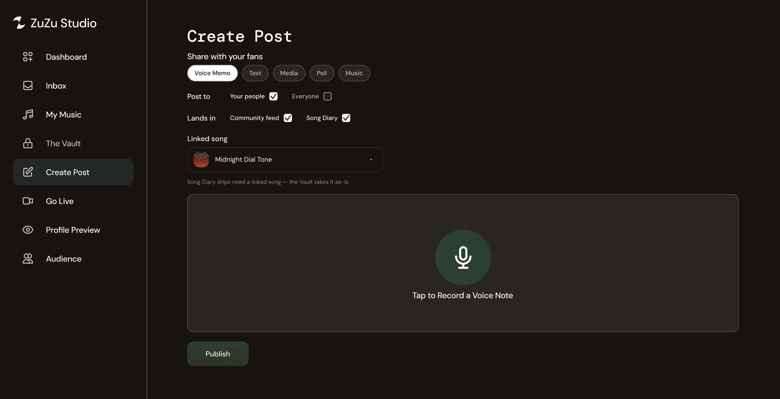Tap the microphone to record a voice note
The height and width of the screenshot is (399, 780).
pyautogui.click(x=463, y=257)
